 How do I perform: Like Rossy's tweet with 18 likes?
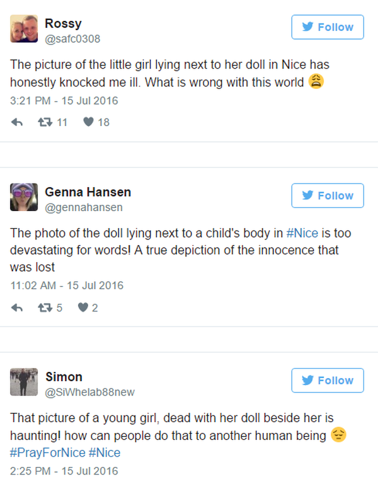point(89,122)
